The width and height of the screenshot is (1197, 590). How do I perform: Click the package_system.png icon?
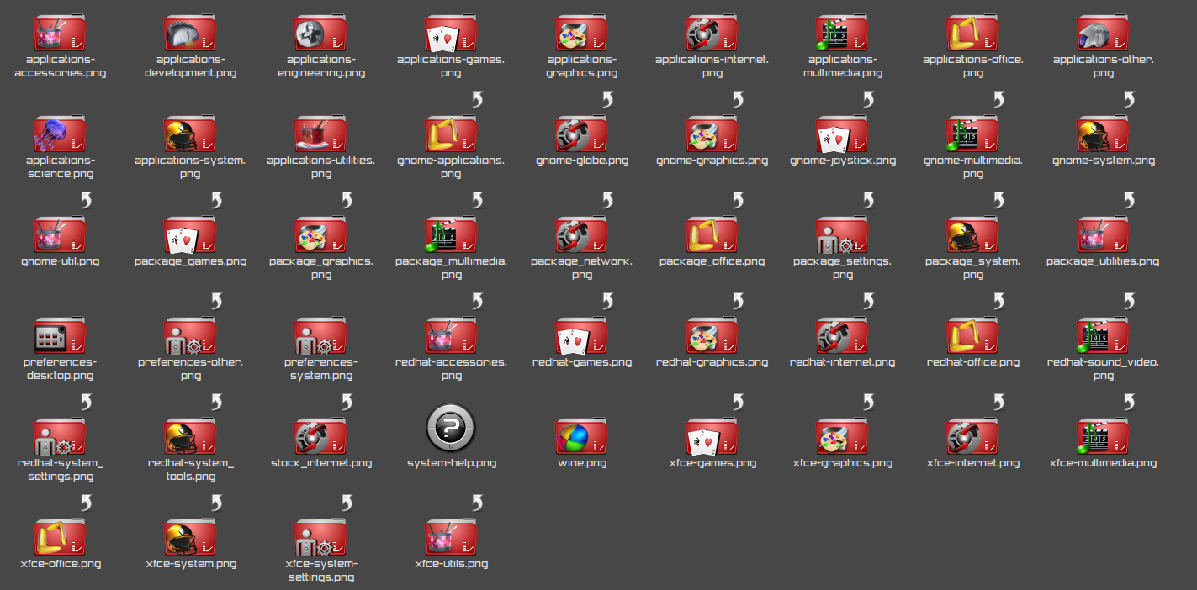coord(972,235)
